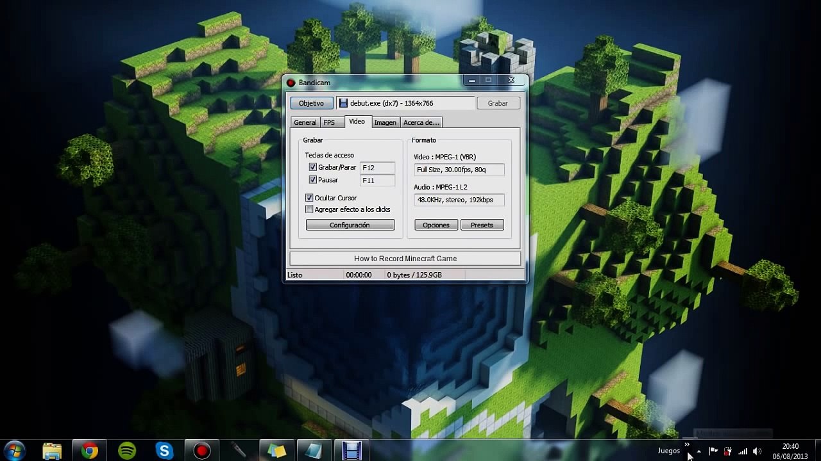Click the Grabar record button
Viewport: 821px width, 461px height.
pos(498,103)
